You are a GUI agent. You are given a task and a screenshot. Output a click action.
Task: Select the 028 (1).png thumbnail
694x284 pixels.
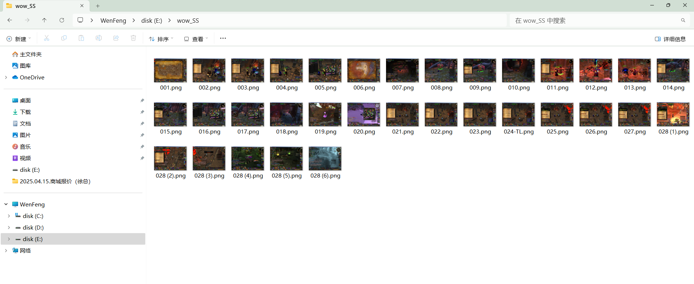pyautogui.click(x=673, y=114)
